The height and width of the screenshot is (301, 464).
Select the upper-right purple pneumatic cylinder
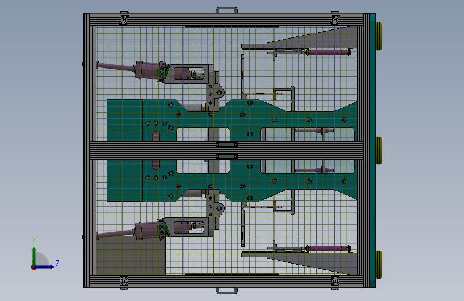328,52
